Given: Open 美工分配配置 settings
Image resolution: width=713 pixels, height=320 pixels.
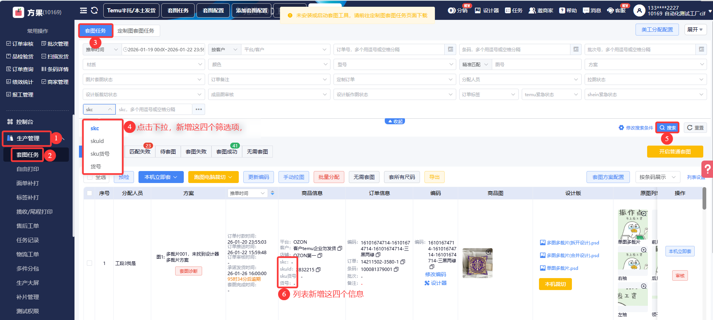Looking at the screenshot, I should (657, 30).
